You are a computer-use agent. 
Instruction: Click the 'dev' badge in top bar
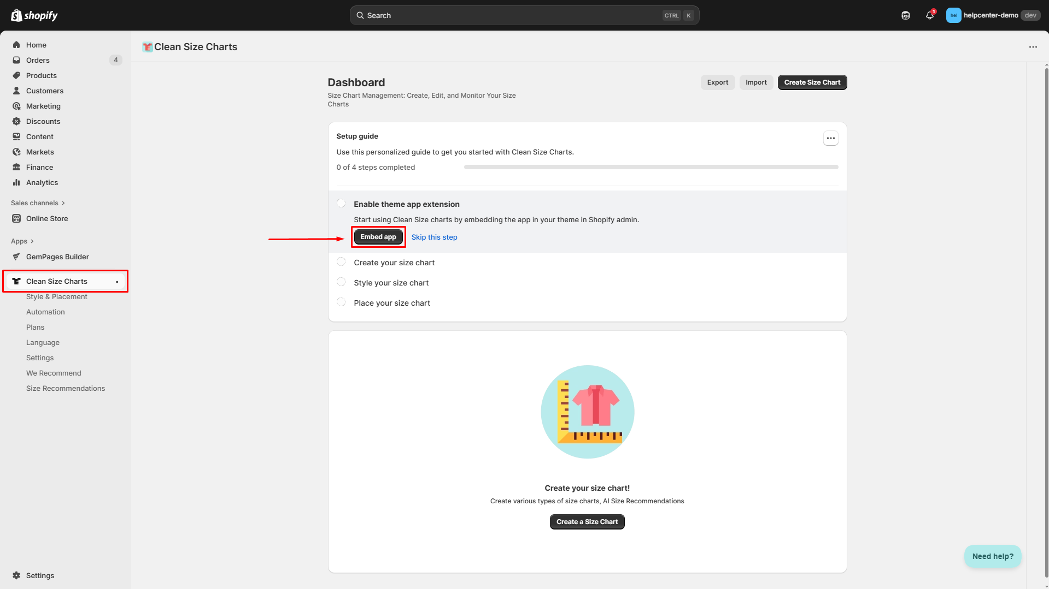click(x=1030, y=15)
